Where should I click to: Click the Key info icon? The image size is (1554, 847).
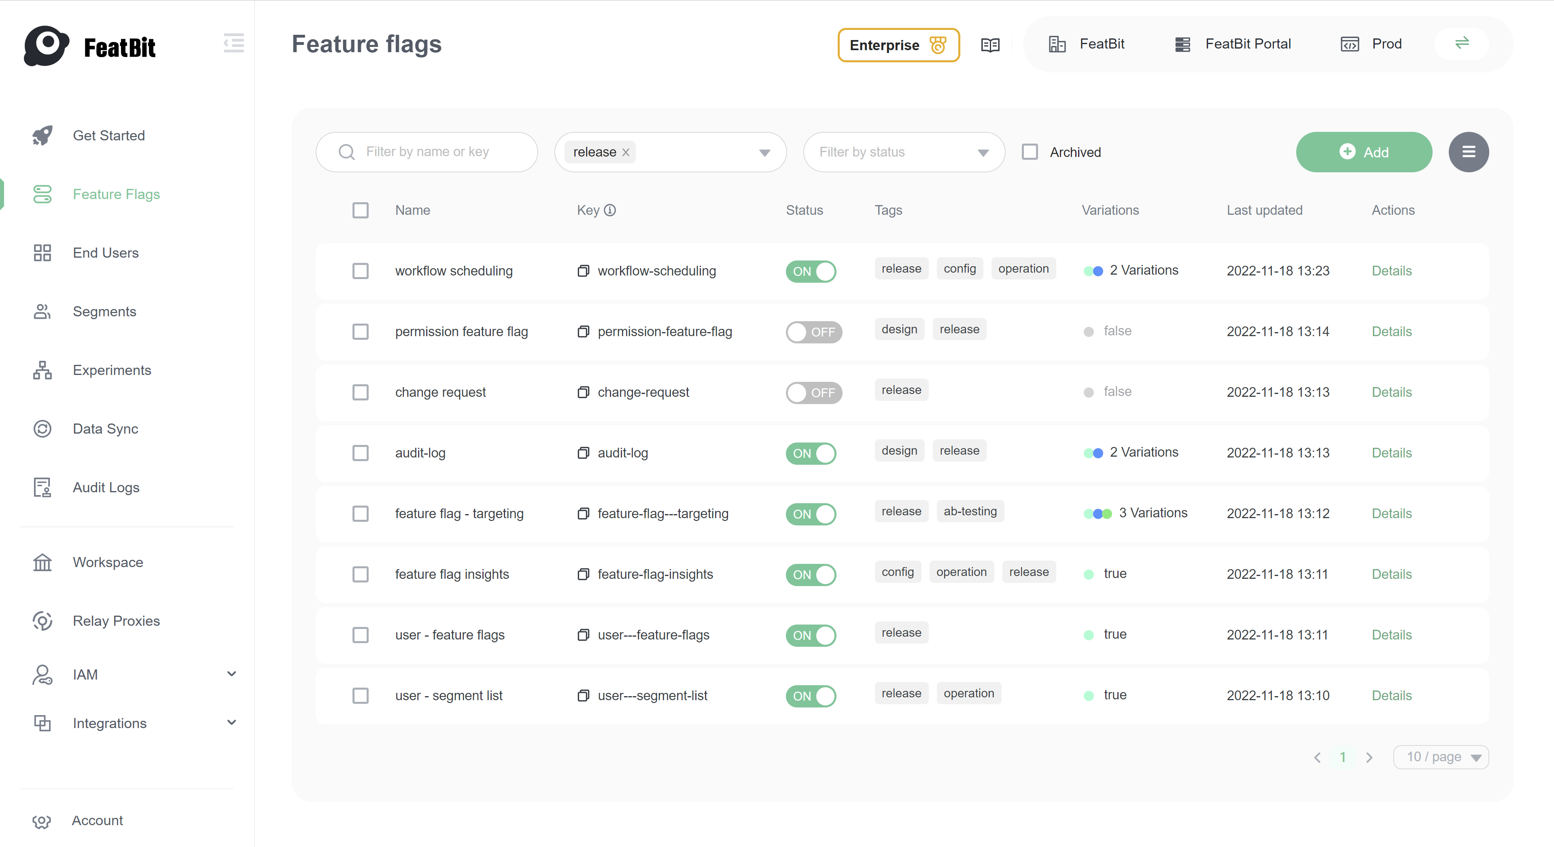click(x=610, y=210)
